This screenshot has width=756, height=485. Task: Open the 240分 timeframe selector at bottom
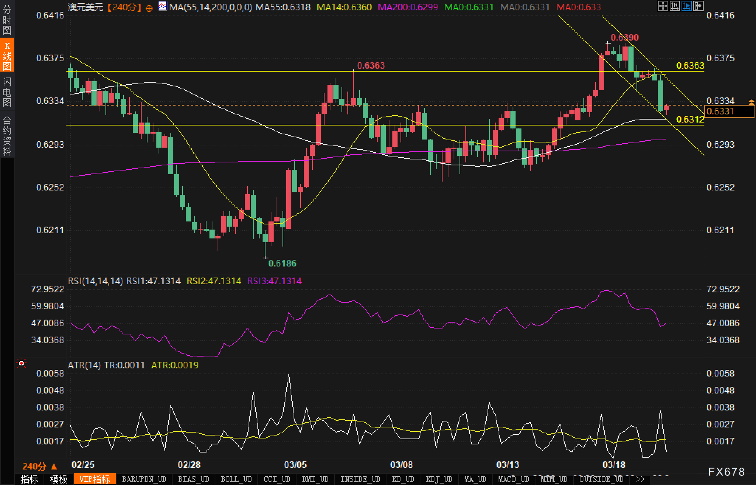tap(39, 467)
